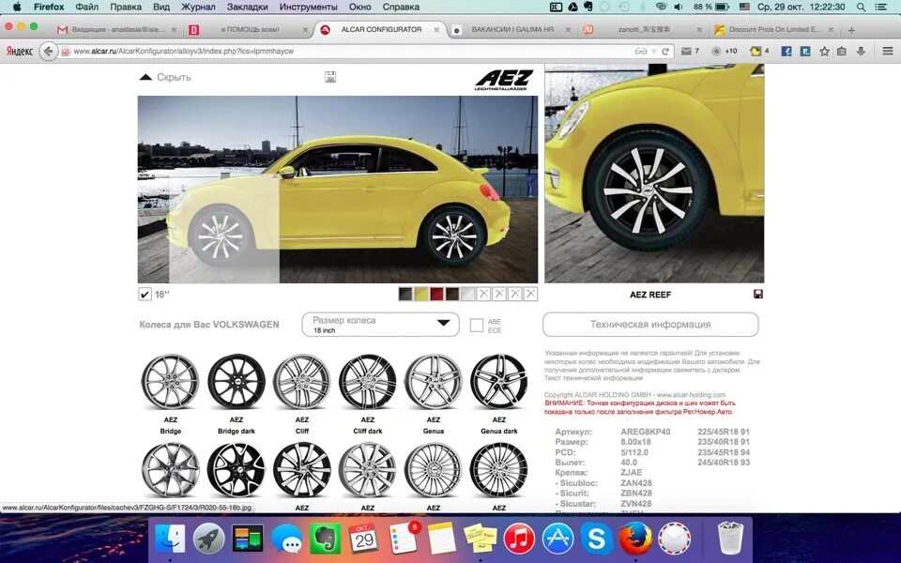Screen dimensions: 901x563
Task: Open the Правка menu
Action: click(x=126, y=7)
